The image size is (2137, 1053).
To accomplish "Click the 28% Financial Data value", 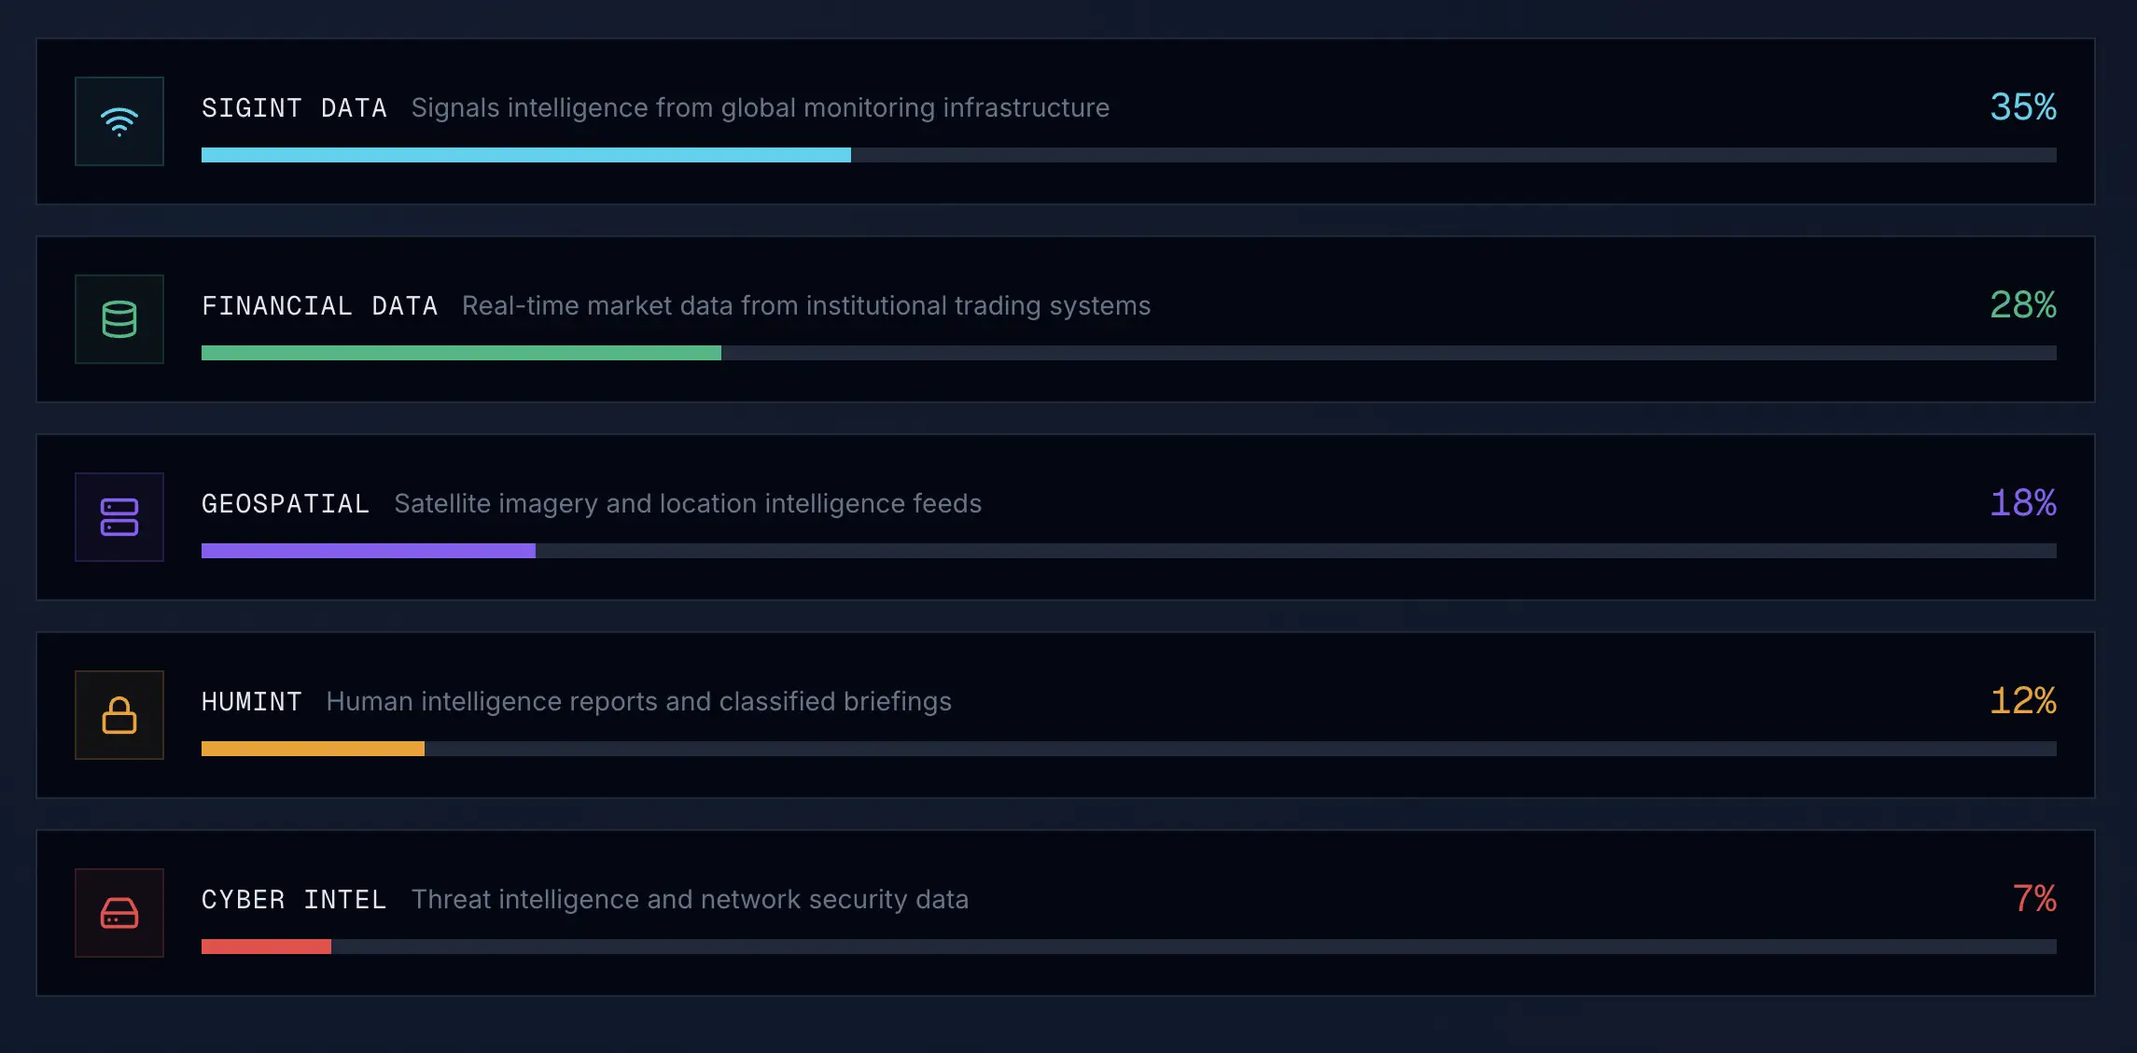I will (2023, 305).
